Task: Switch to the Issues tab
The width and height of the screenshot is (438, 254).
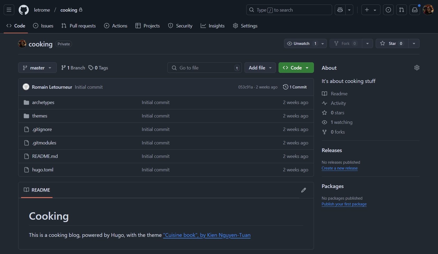Action: [43, 26]
